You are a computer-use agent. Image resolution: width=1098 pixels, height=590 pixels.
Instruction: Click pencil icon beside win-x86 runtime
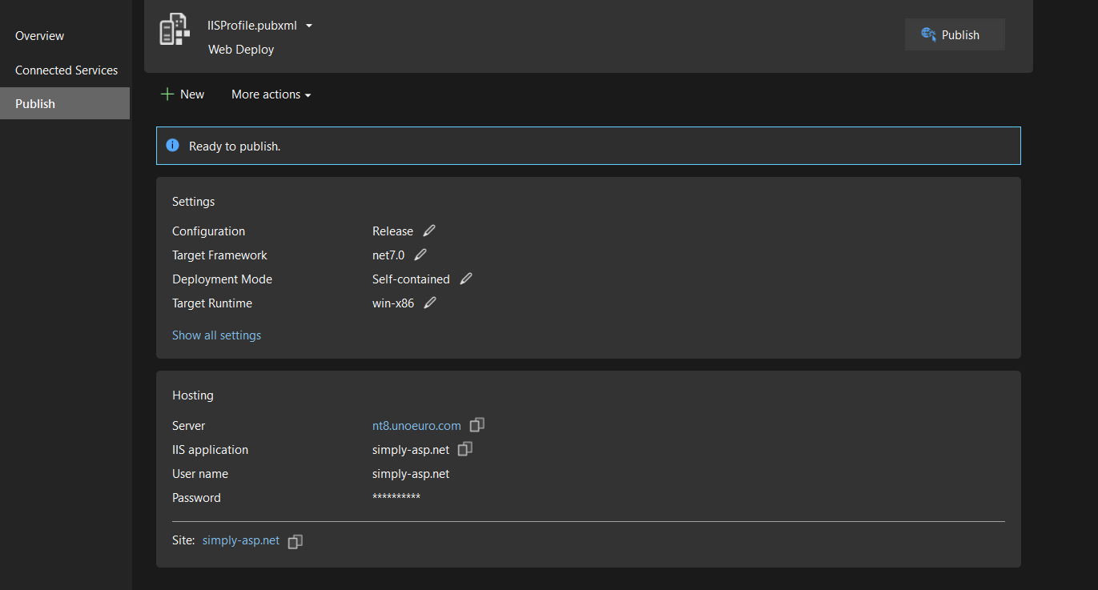430,303
